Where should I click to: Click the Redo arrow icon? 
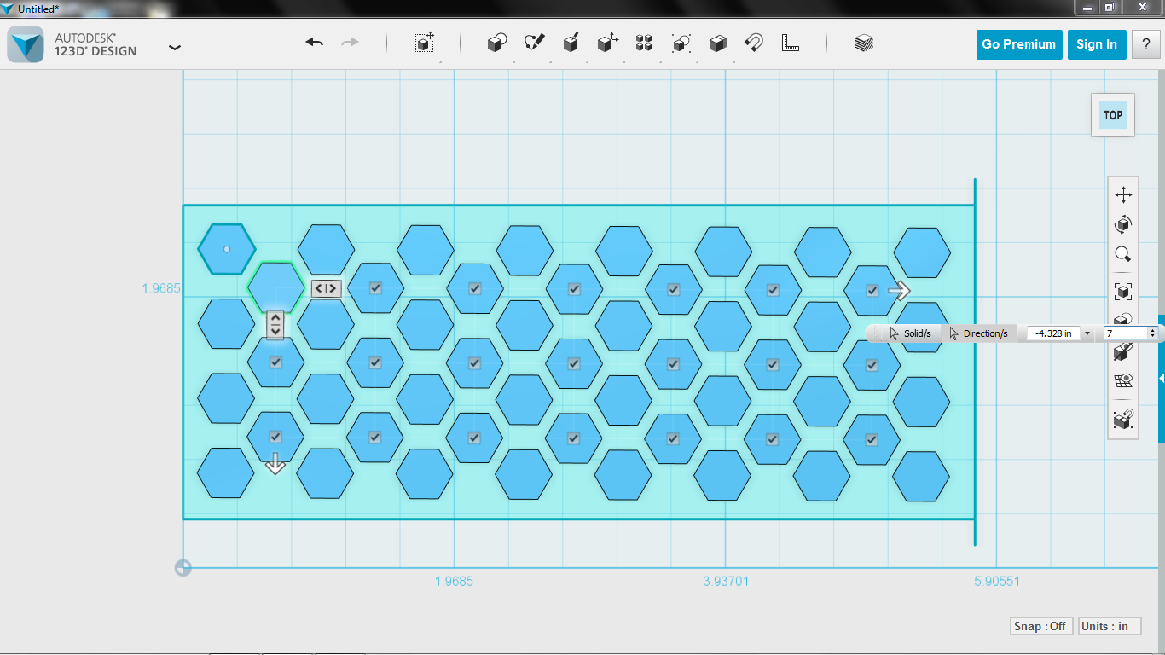pos(350,43)
